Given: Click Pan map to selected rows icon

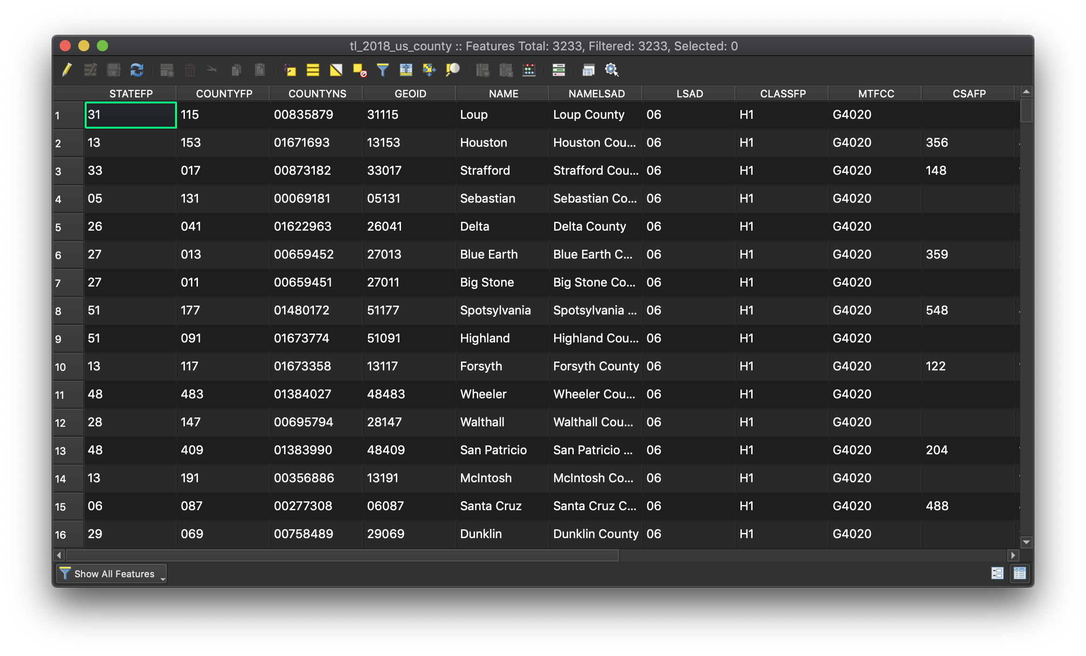Looking at the screenshot, I should coord(429,70).
